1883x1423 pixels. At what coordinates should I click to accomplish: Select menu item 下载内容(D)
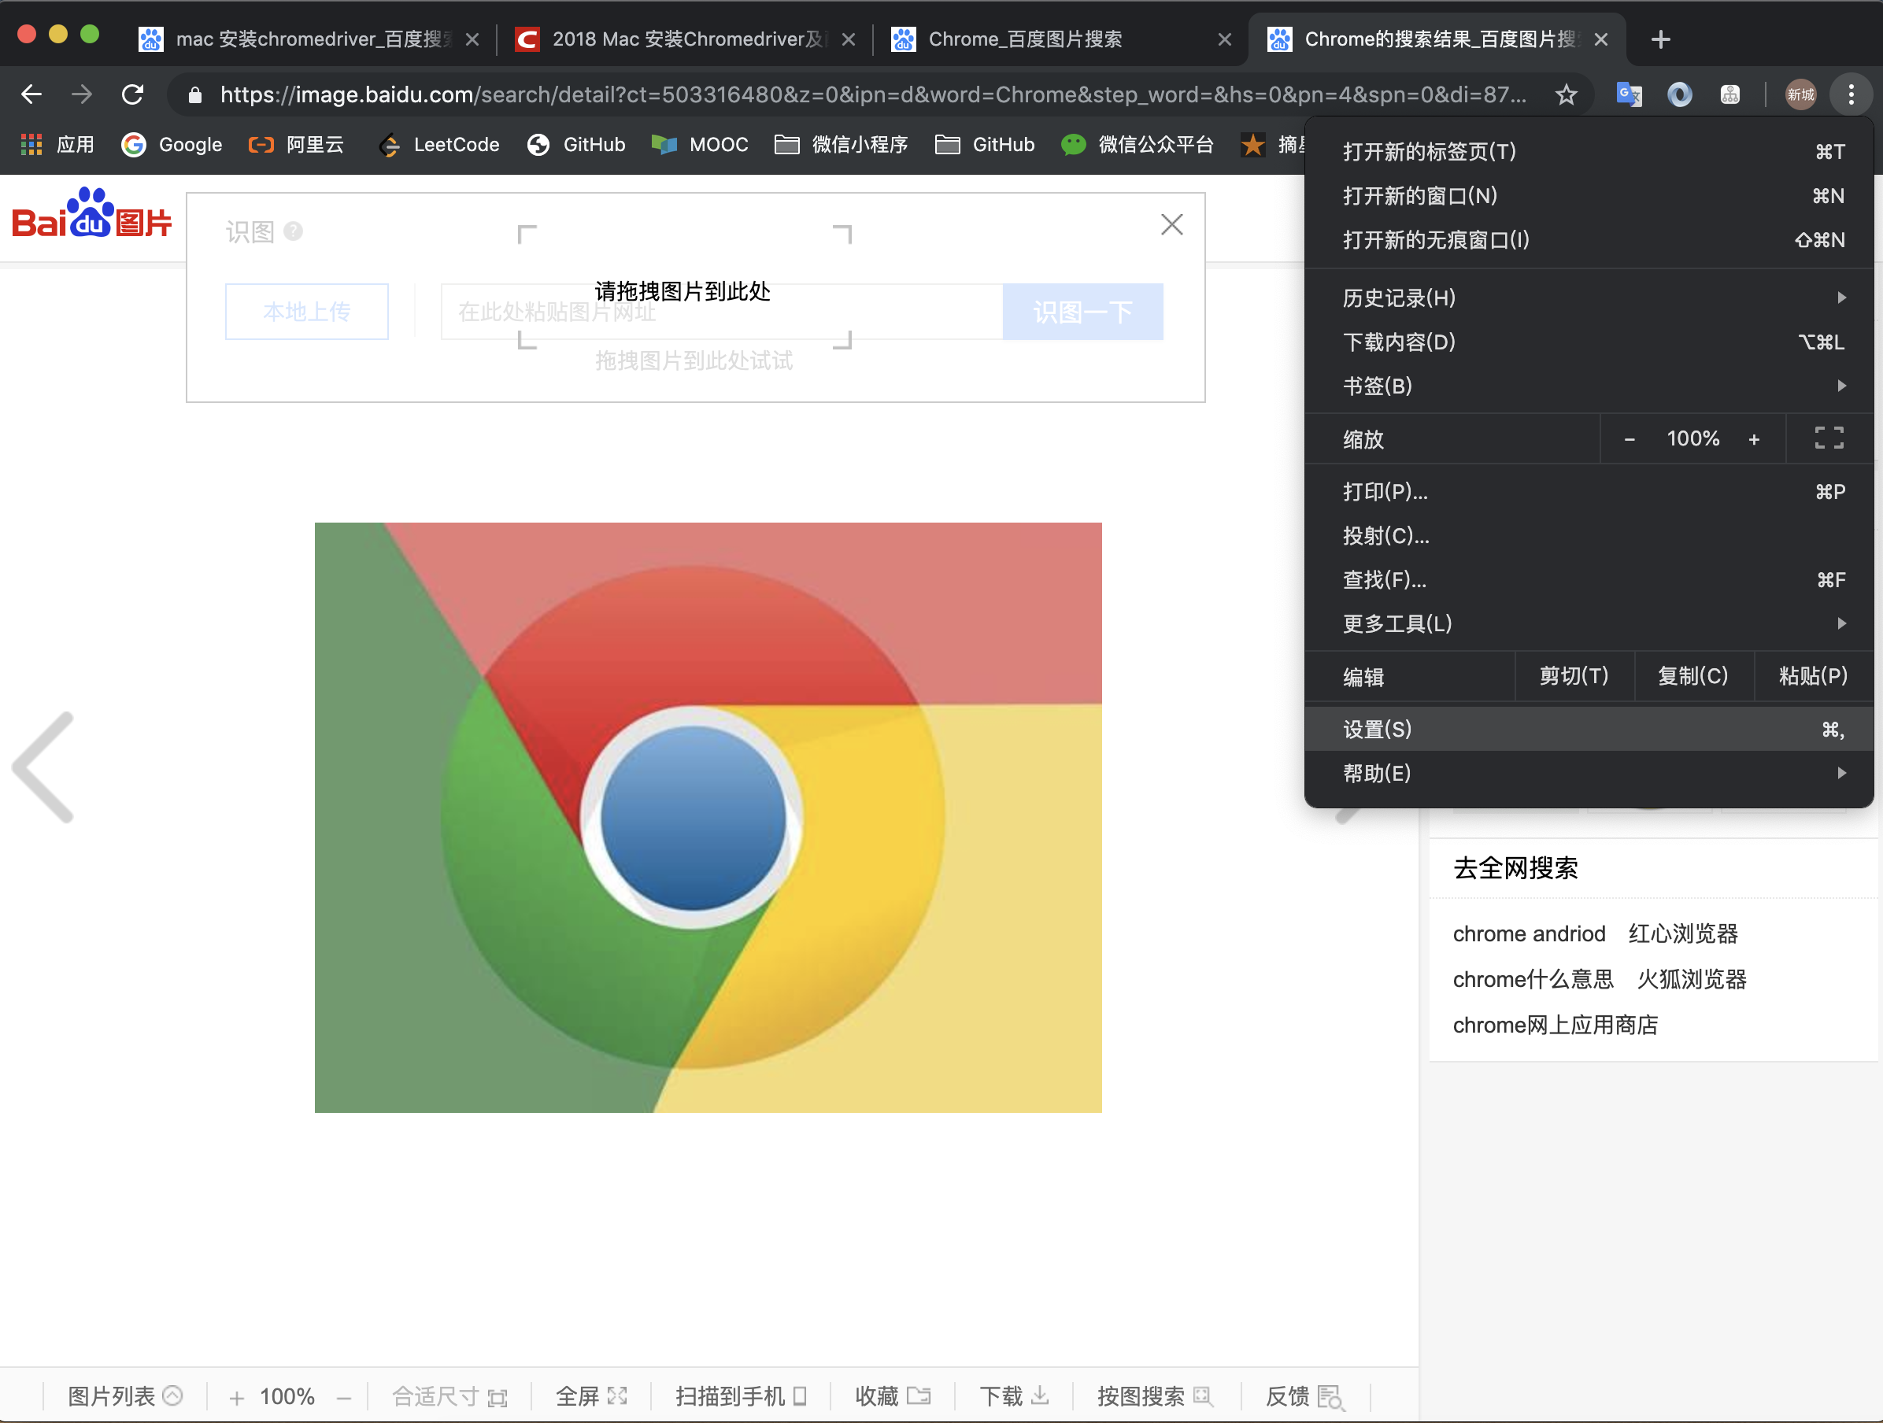(x=1589, y=342)
